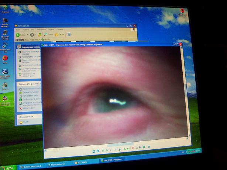227x170 pixels.
Task: Click Опубликовать файл publish to web link
Action: point(30,99)
